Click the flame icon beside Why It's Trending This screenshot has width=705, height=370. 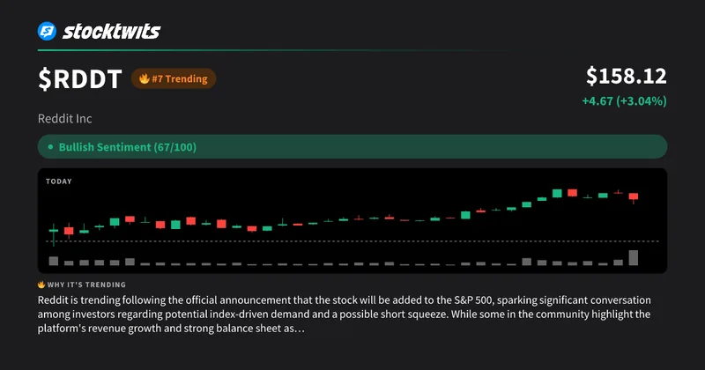(41, 285)
